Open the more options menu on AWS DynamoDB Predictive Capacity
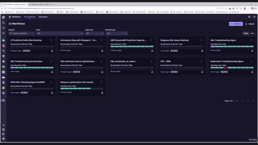Viewport: 258px width, 145px height. tap(151, 40)
